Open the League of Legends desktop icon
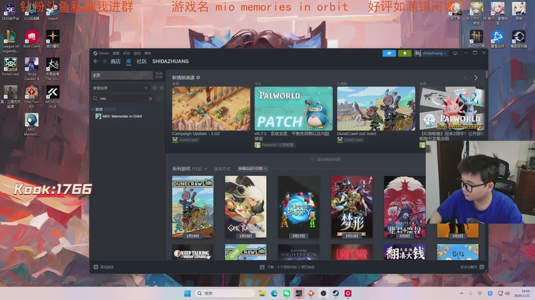Image resolution: width=535 pixels, height=300 pixels. [11, 41]
